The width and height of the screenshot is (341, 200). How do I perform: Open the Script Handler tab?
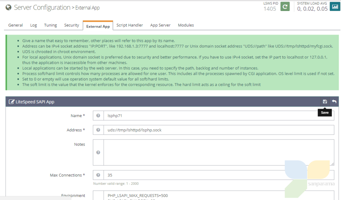pos(130,25)
